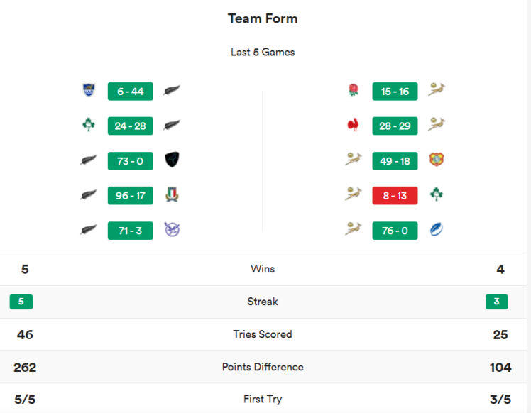Click the black shield logo beside 73 - 0
The image size is (531, 413).
tap(171, 160)
